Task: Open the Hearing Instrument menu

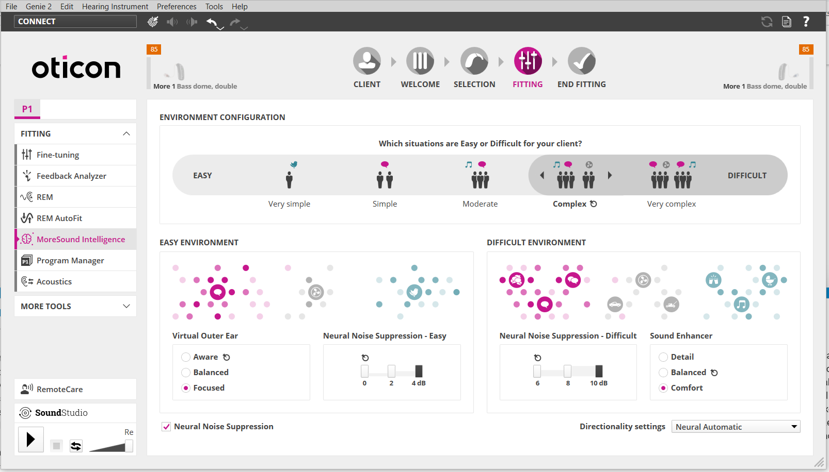Action: pos(115,7)
